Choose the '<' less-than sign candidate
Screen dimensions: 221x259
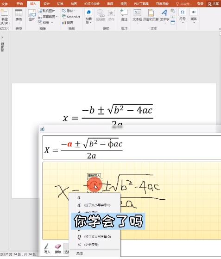[x=95, y=245]
